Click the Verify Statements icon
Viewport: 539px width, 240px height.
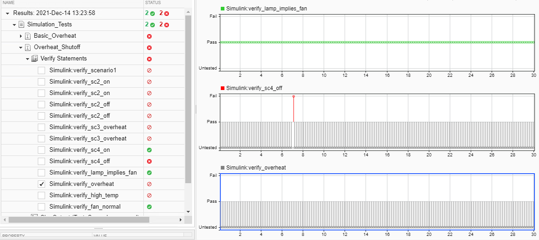click(x=35, y=59)
